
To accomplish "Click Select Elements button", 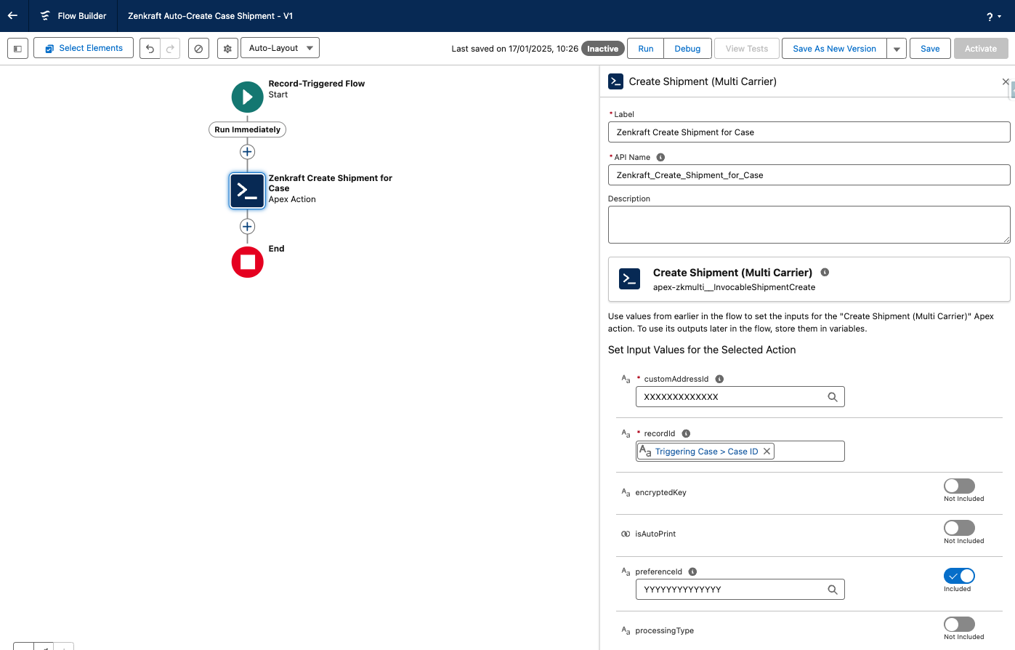I will coord(84,48).
